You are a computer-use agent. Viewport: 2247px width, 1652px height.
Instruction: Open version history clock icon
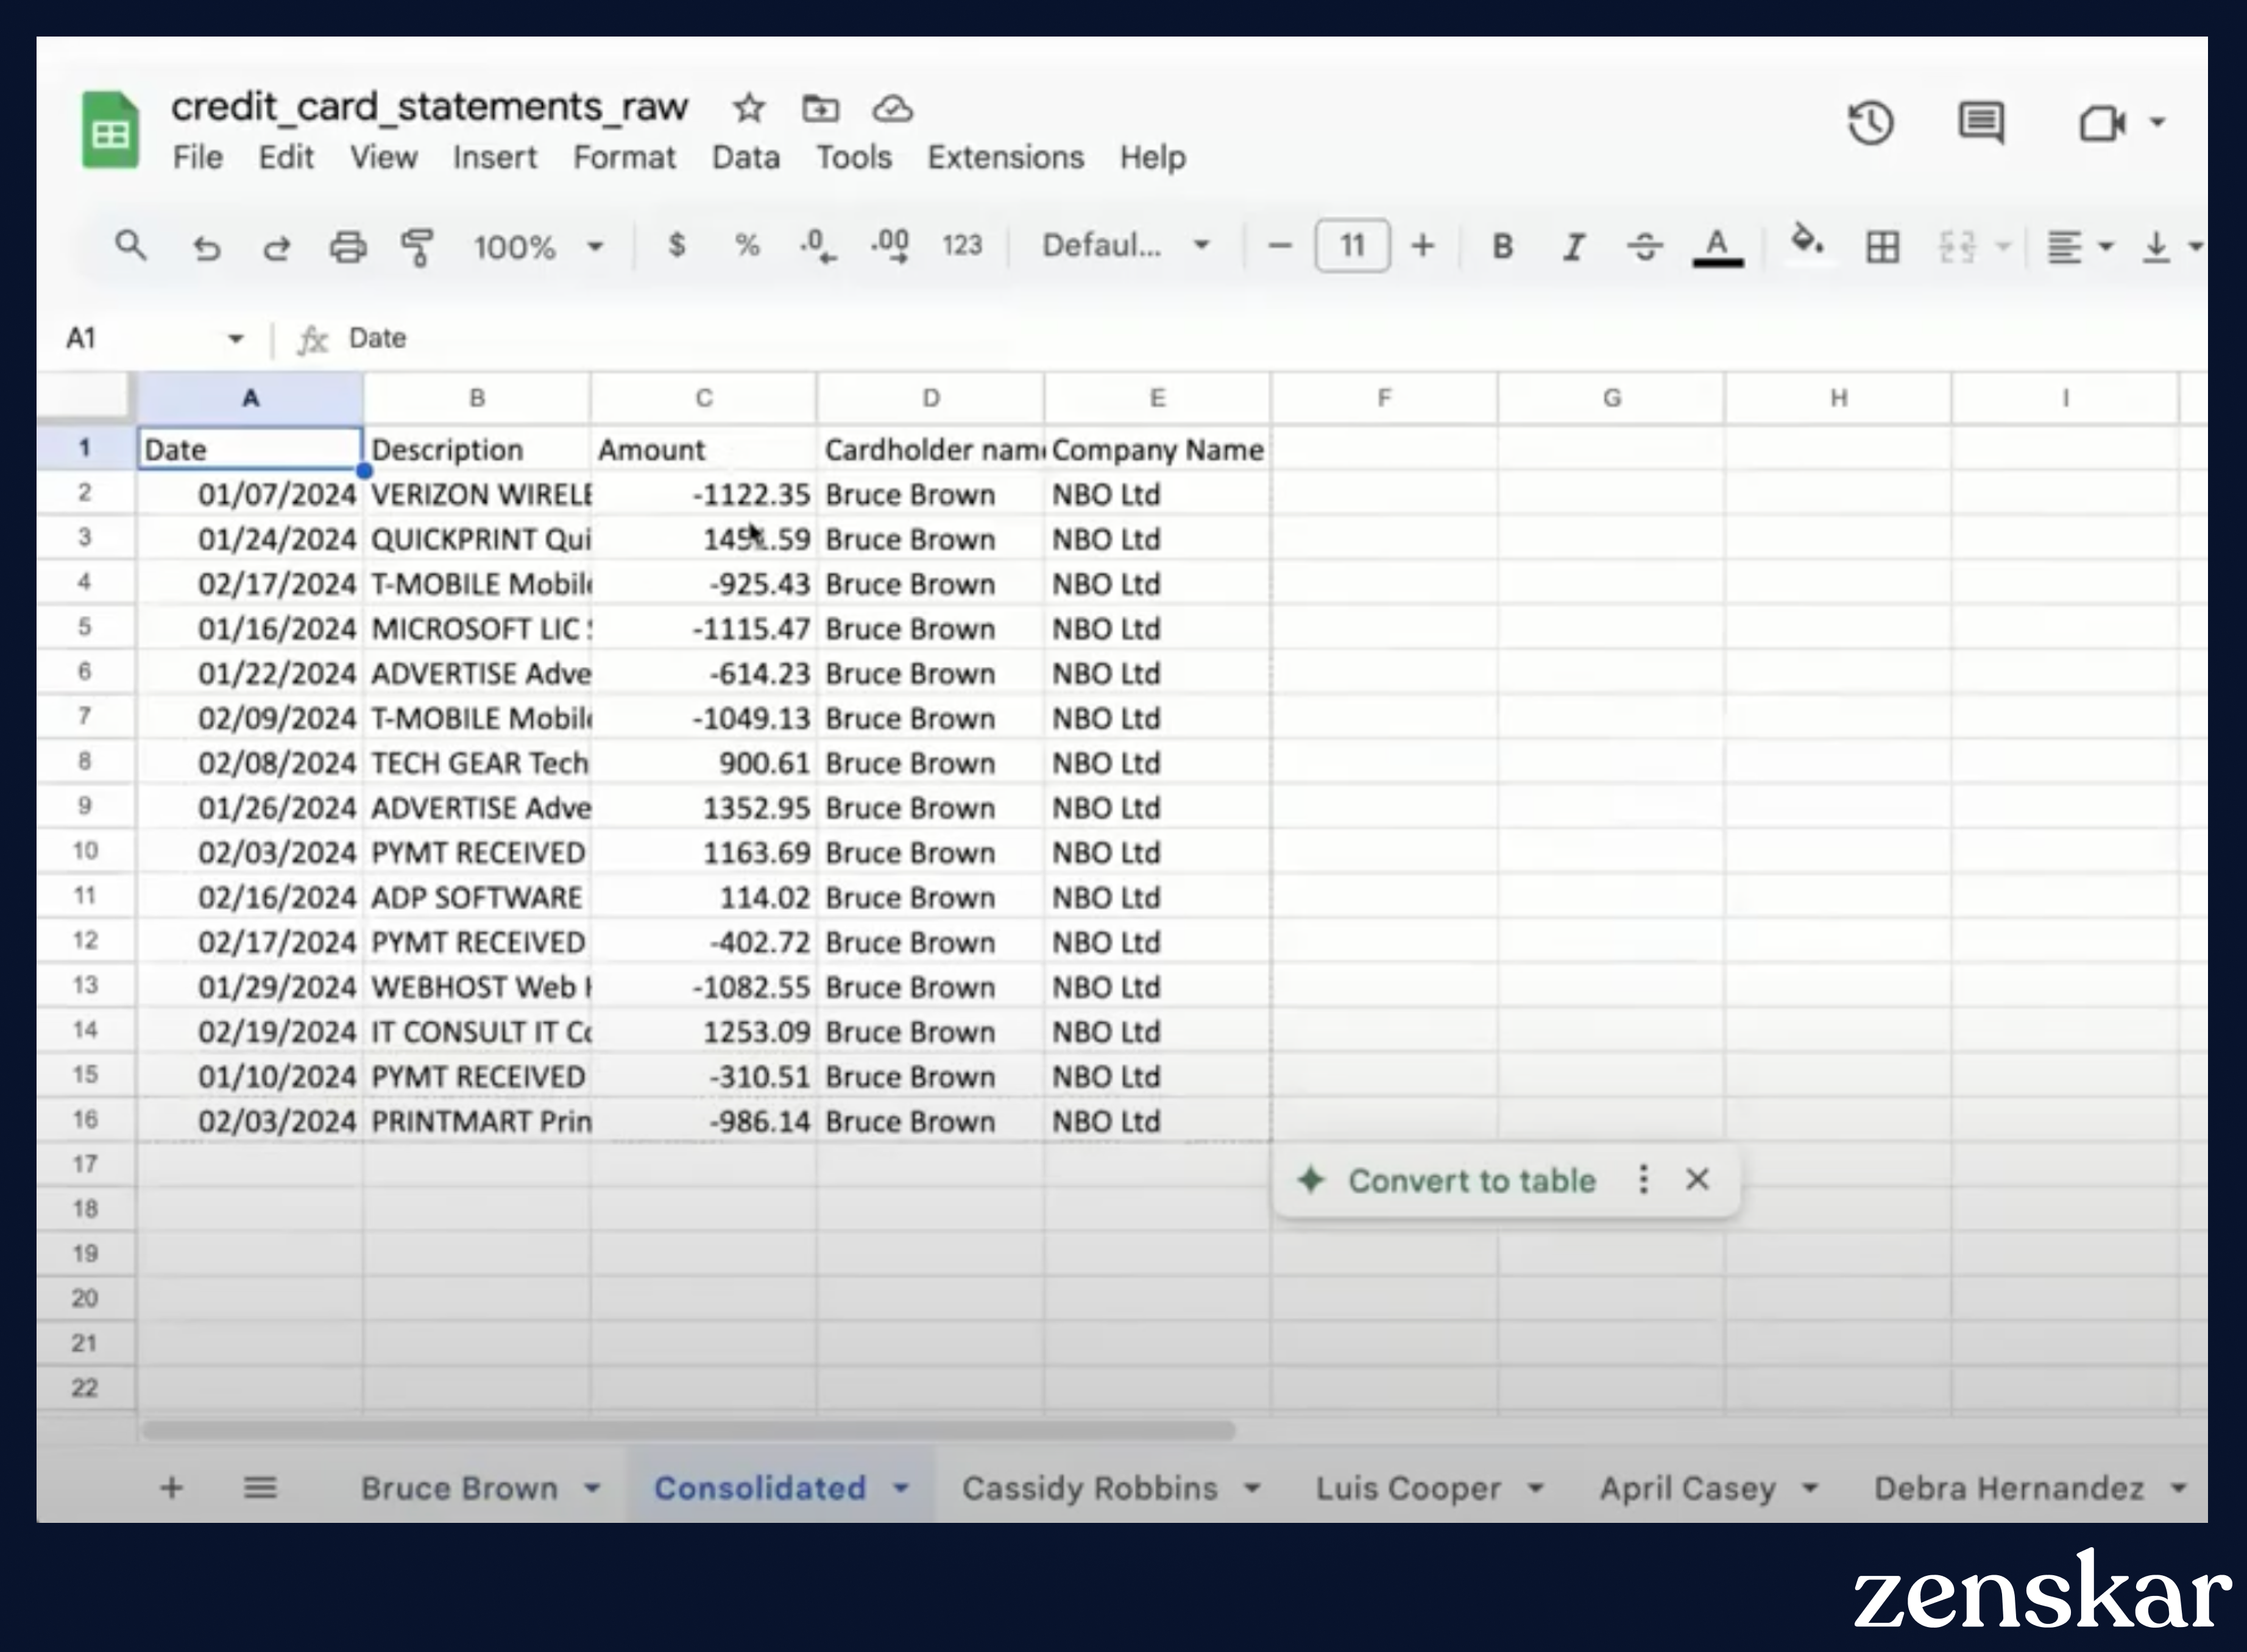[x=1870, y=124]
